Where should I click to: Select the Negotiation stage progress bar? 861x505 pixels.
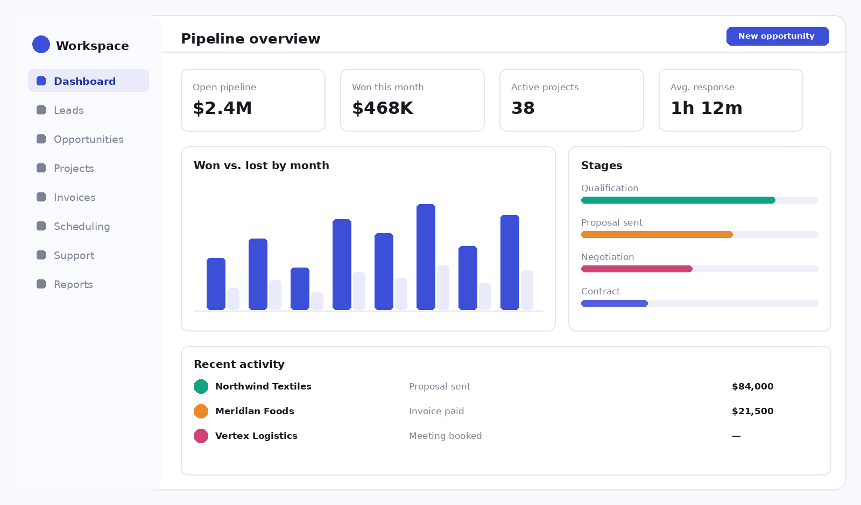point(700,269)
